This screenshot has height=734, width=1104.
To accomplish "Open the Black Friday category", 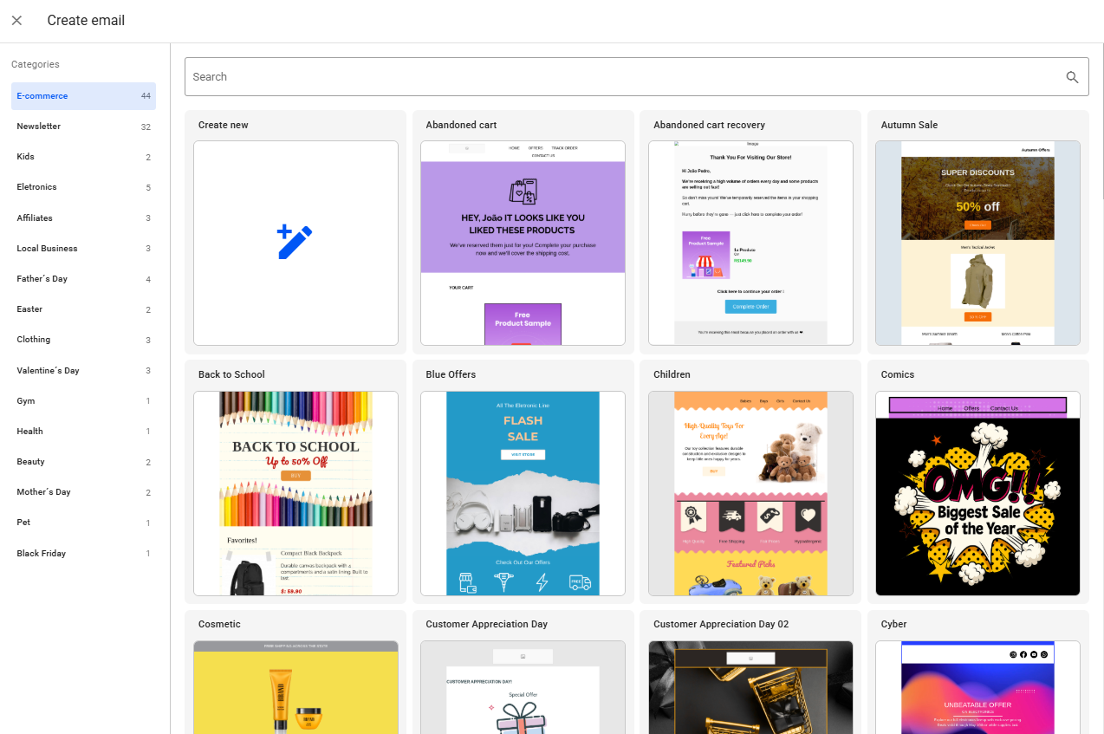I will click(83, 554).
